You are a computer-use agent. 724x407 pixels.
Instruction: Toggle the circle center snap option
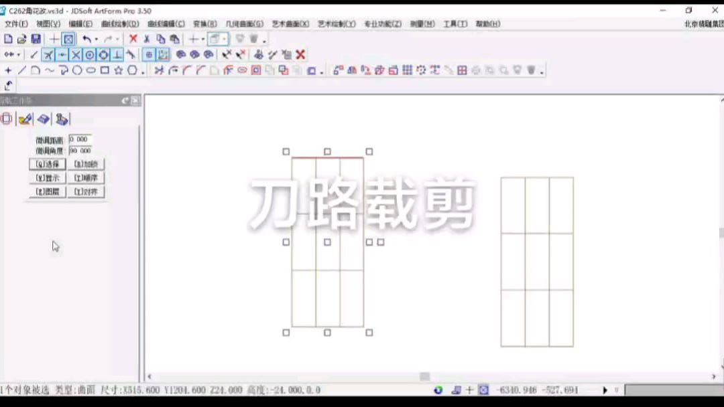tap(88, 55)
